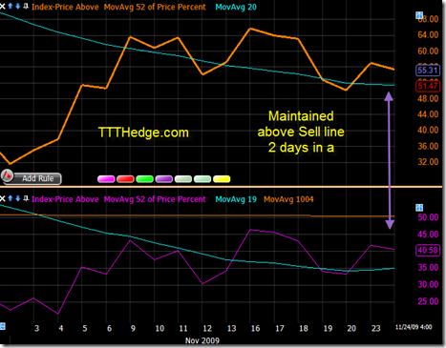This screenshot has height=348, width=446.
Task: Click the 55.31 price value box
Action: (428, 71)
